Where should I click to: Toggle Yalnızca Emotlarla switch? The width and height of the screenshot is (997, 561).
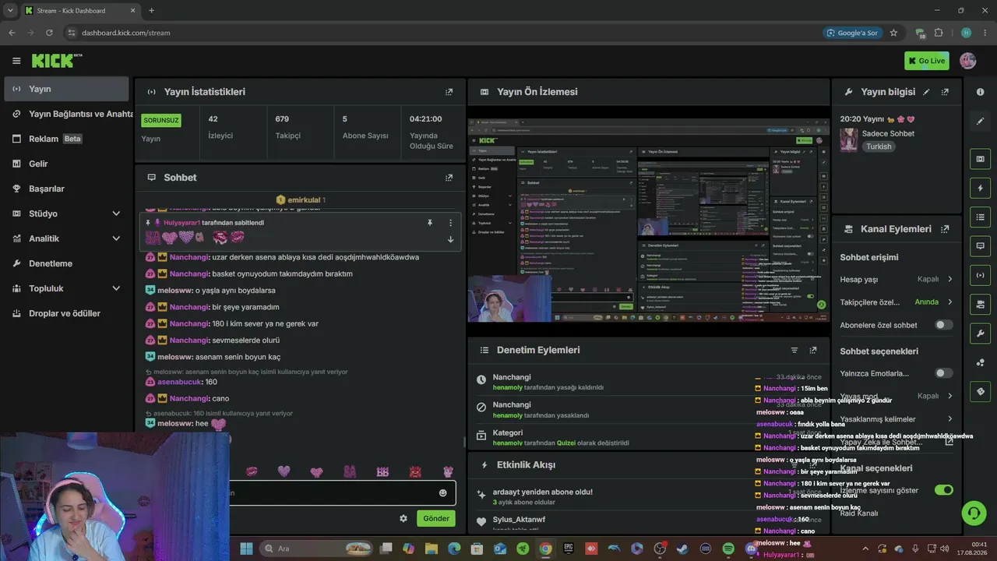pyautogui.click(x=943, y=373)
